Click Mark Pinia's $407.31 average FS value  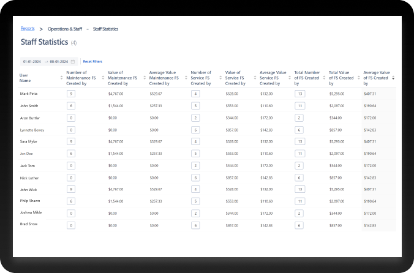point(370,94)
